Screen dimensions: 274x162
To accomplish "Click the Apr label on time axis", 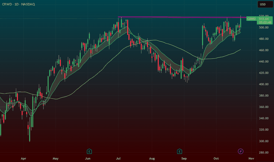I will (x=24, y=158).
